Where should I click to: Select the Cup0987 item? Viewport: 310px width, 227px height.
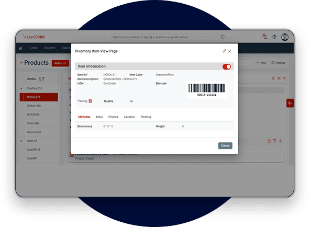pyautogui.click(x=32, y=158)
